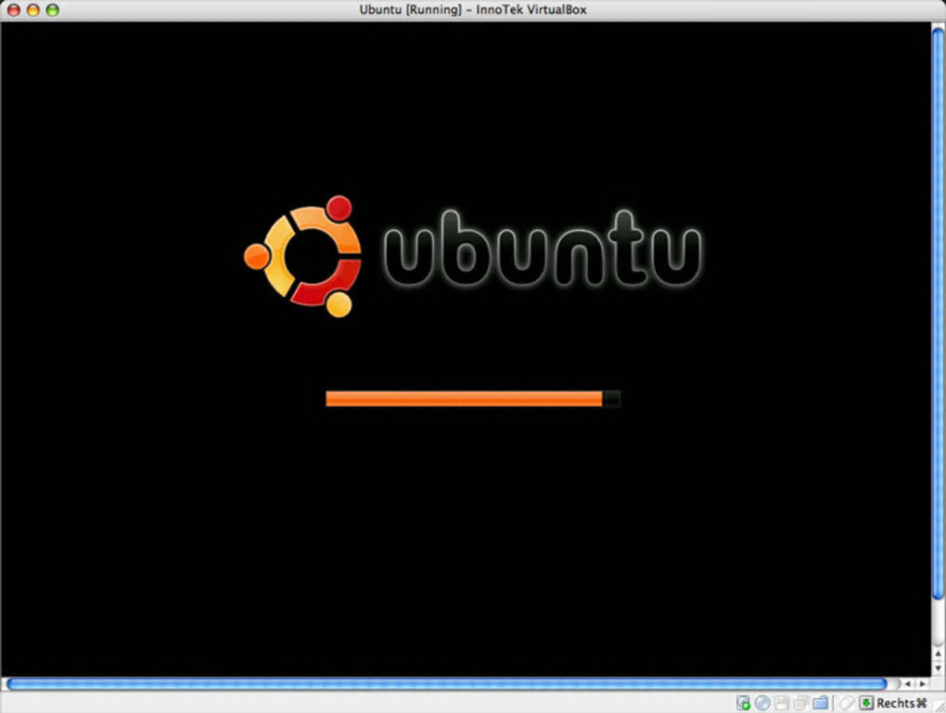This screenshot has height=713, width=946.
Task: Click the 'Ubuntu [Running] – InnoTek VirtualBox' title
Action: pos(473,9)
